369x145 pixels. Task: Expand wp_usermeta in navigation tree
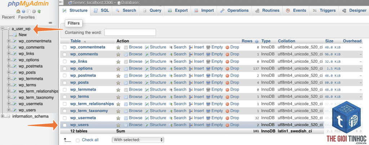coord(9,104)
